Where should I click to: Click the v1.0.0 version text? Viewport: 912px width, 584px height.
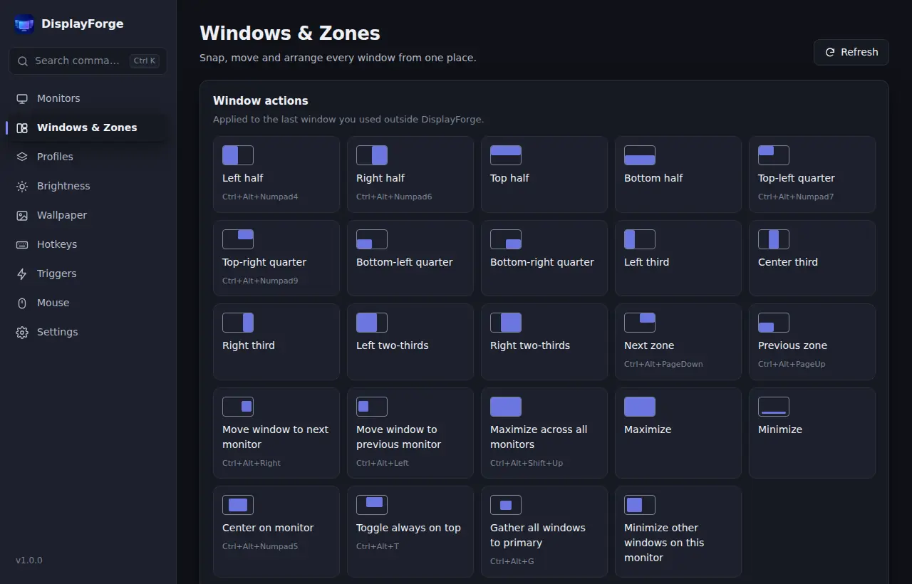pyautogui.click(x=29, y=560)
